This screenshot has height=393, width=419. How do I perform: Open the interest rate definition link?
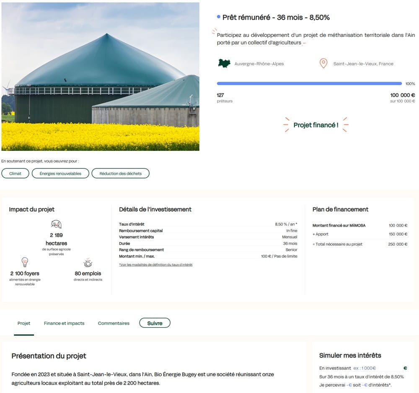[x=155, y=264]
